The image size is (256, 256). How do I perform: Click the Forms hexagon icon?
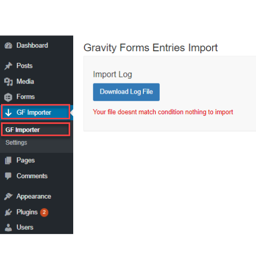tap(8, 97)
